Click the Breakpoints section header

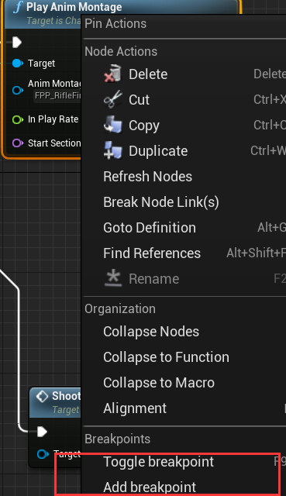point(117,439)
